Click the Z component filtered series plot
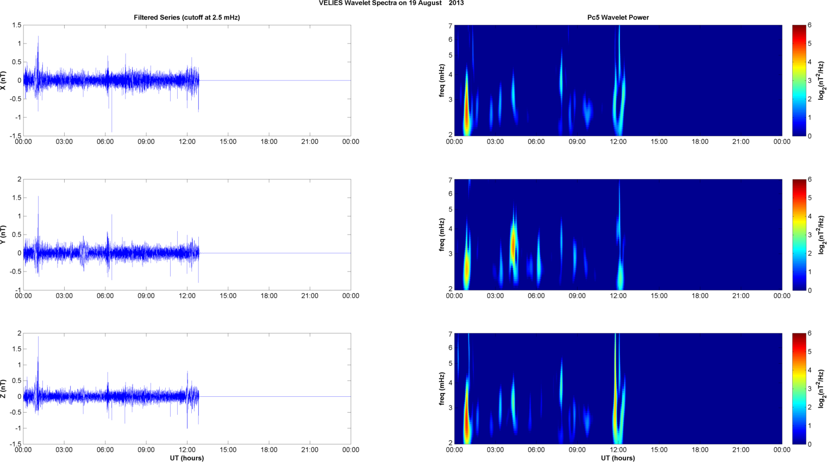 [187, 389]
